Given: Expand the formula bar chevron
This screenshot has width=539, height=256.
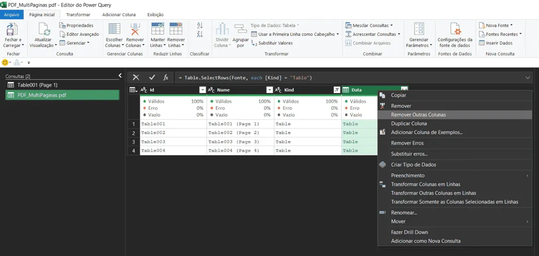Looking at the screenshot, I should coord(528,78).
